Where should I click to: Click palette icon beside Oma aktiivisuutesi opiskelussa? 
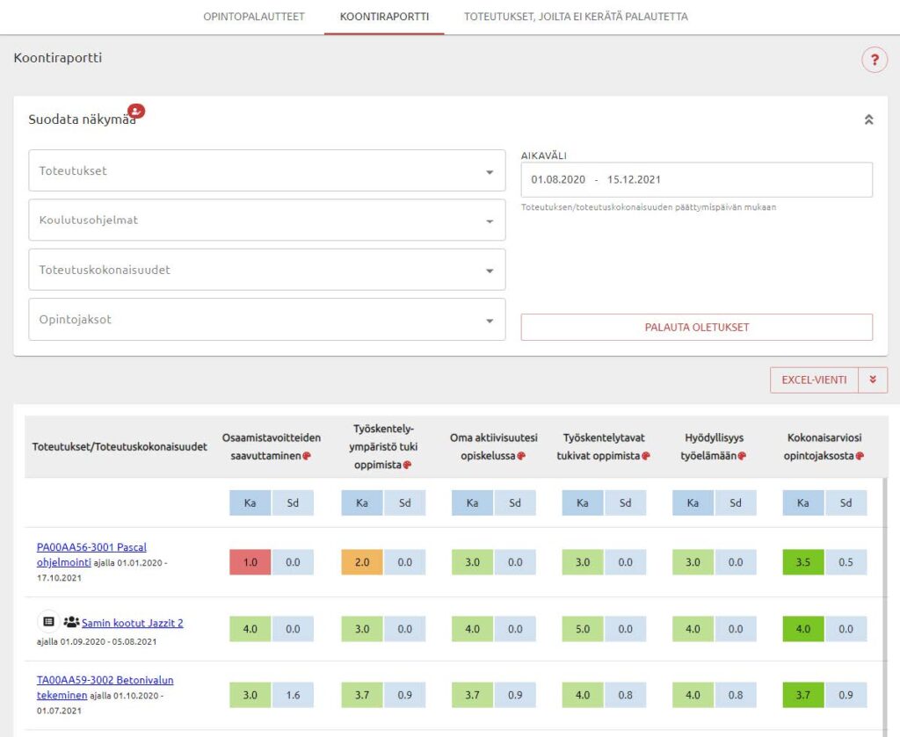[x=521, y=456]
